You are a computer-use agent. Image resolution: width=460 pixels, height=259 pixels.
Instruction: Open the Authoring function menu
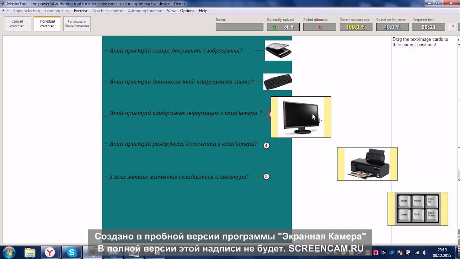click(x=145, y=11)
